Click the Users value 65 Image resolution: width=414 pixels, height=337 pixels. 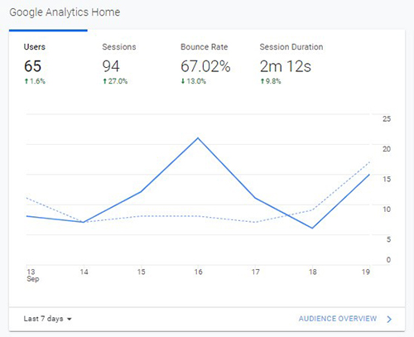pos(32,66)
